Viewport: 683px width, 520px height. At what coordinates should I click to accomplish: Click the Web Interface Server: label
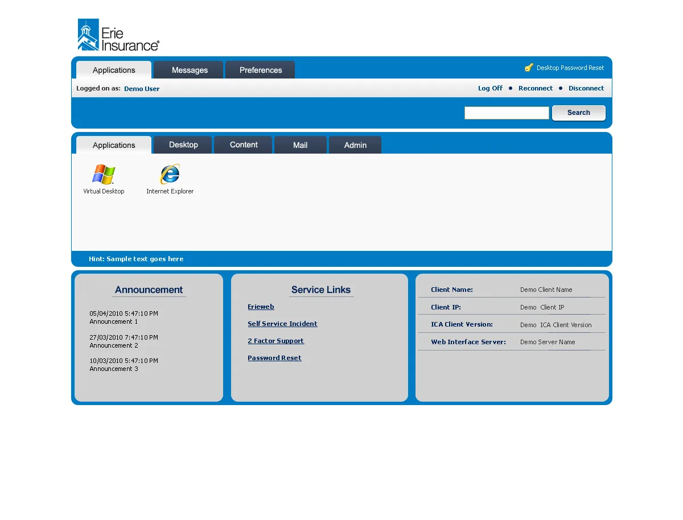tap(468, 342)
